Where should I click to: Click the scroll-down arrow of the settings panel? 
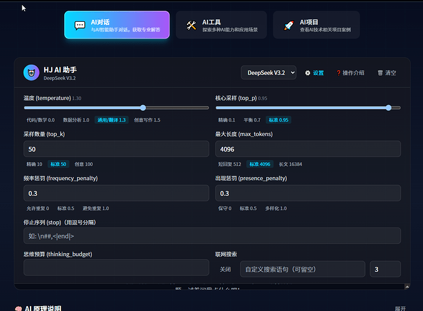tap(407, 286)
